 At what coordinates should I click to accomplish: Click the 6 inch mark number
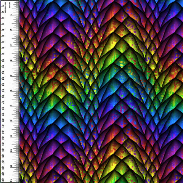pos(11,91)
